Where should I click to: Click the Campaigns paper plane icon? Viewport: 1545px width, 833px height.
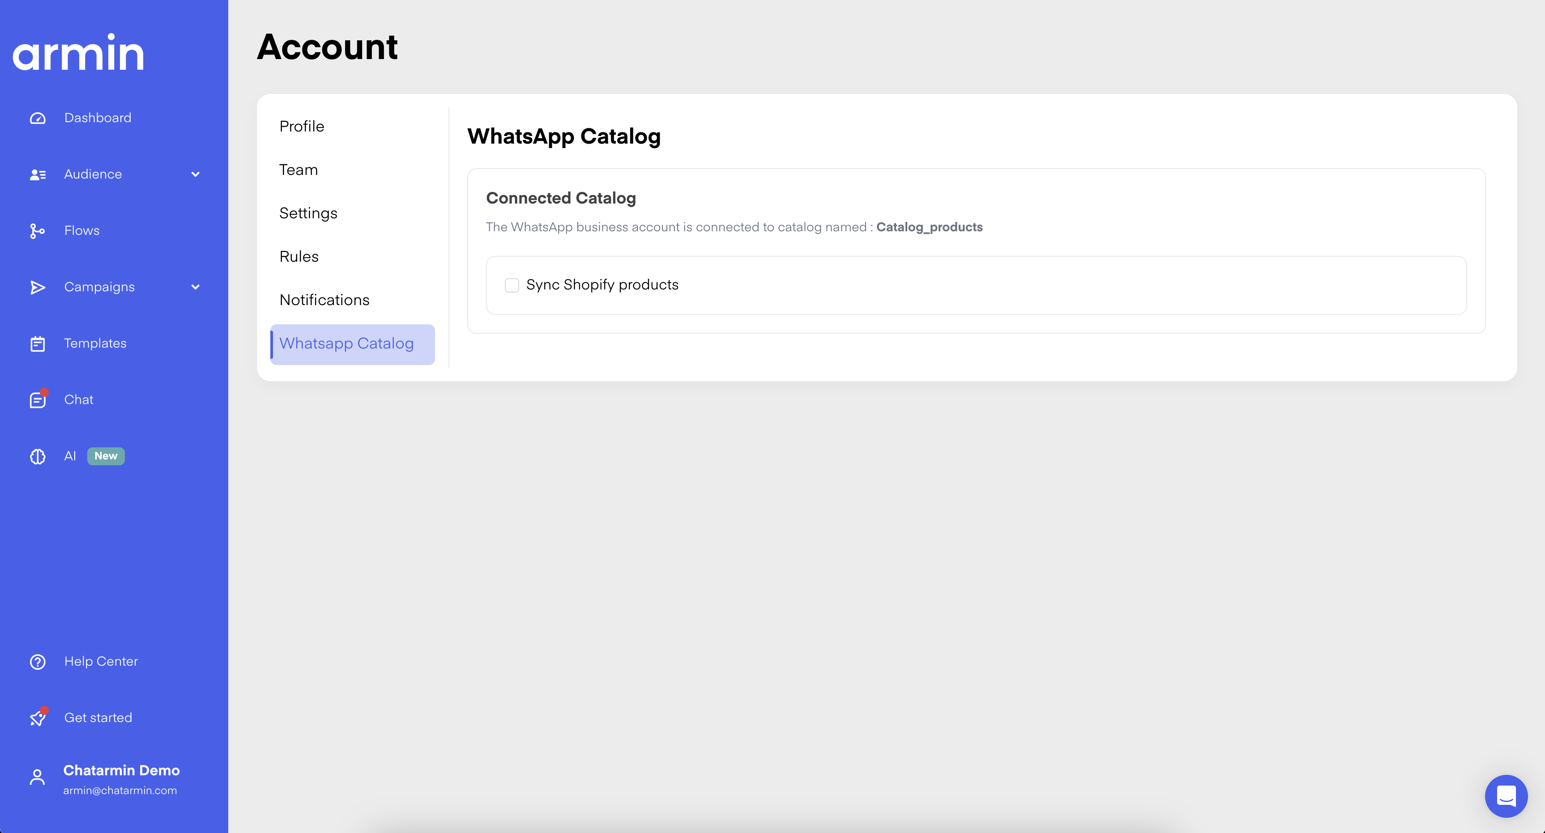coord(38,287)
